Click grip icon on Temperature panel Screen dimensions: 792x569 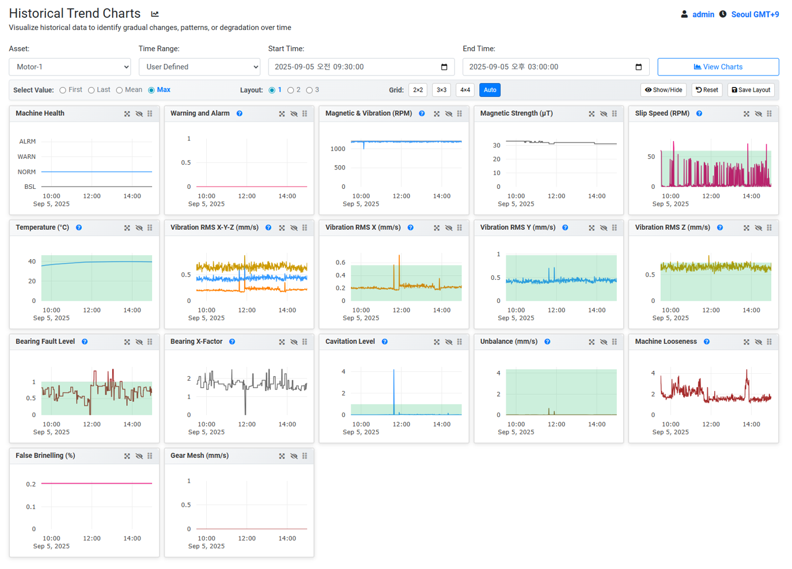[x=150, y=228]
